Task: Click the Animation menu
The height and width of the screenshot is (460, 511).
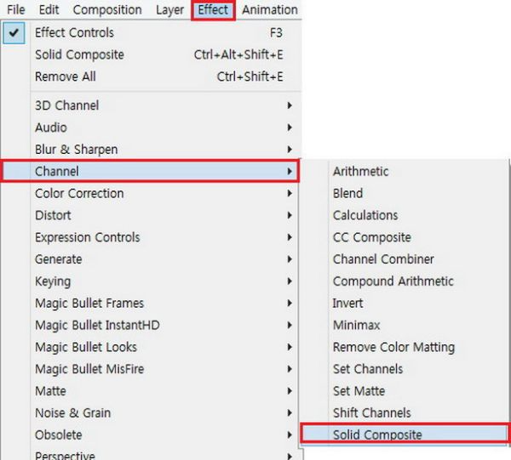Action: pyautogui.click(x=269, y=10)
